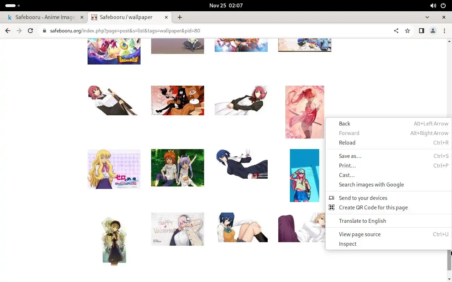Screen dimensions: 452x282
Task: Open the clock showing Nov 25 02:07
Action: click(x=226, y=6)
